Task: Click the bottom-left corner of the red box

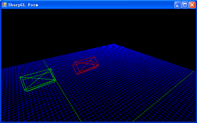Action: point(77,74)
